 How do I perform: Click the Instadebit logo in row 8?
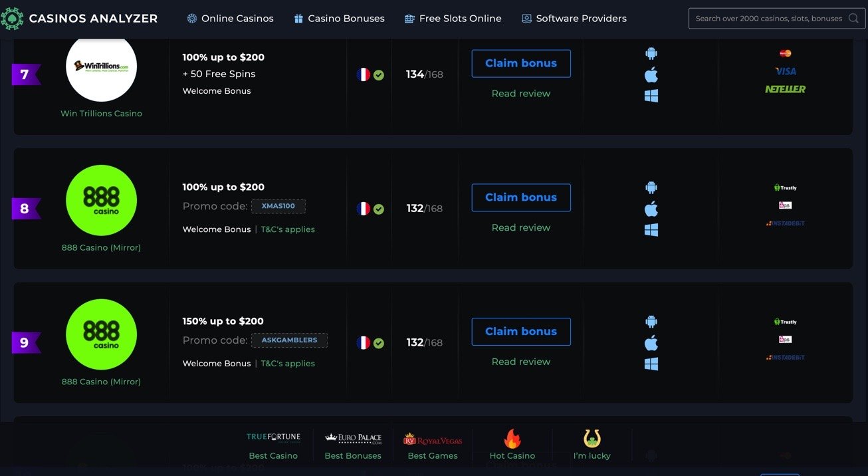click(x=786, y=223)
